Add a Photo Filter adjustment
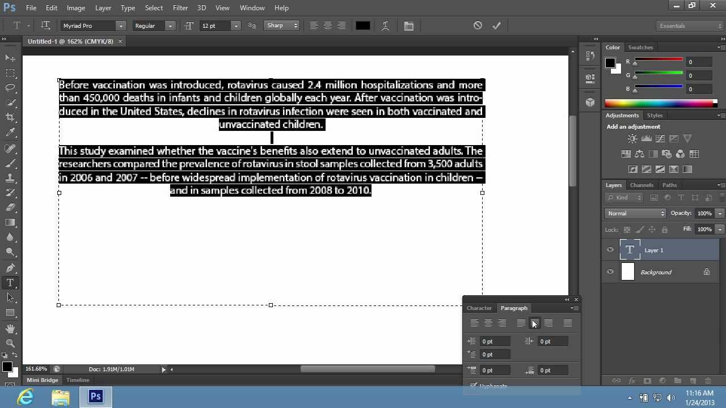This screenshot has width=726, height=408. [667, 154]
